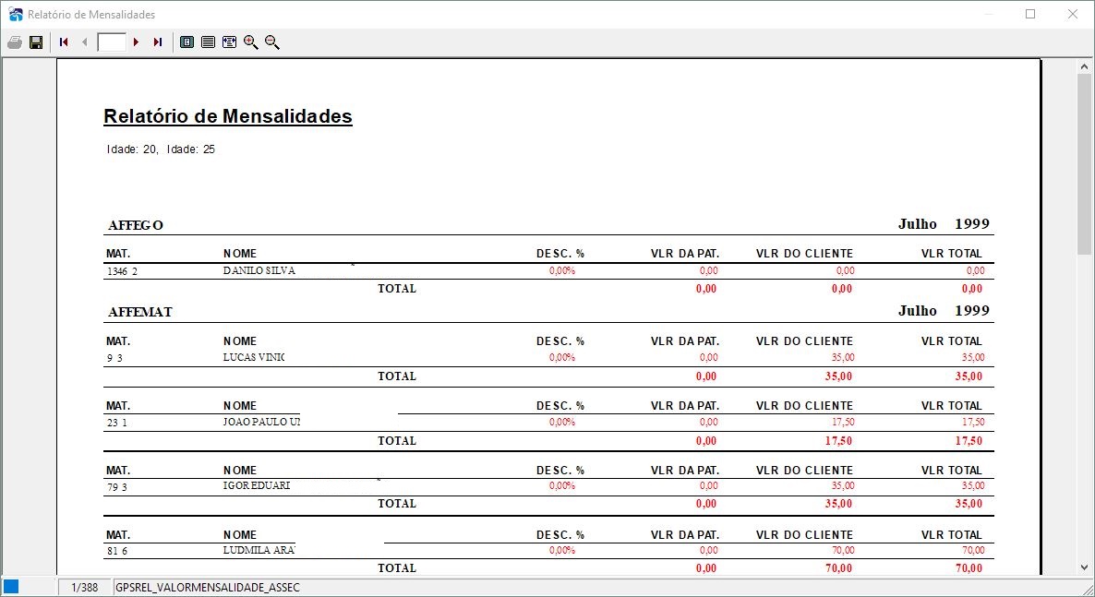Click the printer icon in toolbar
1095x597 pixels.
[x=15, y=42]
